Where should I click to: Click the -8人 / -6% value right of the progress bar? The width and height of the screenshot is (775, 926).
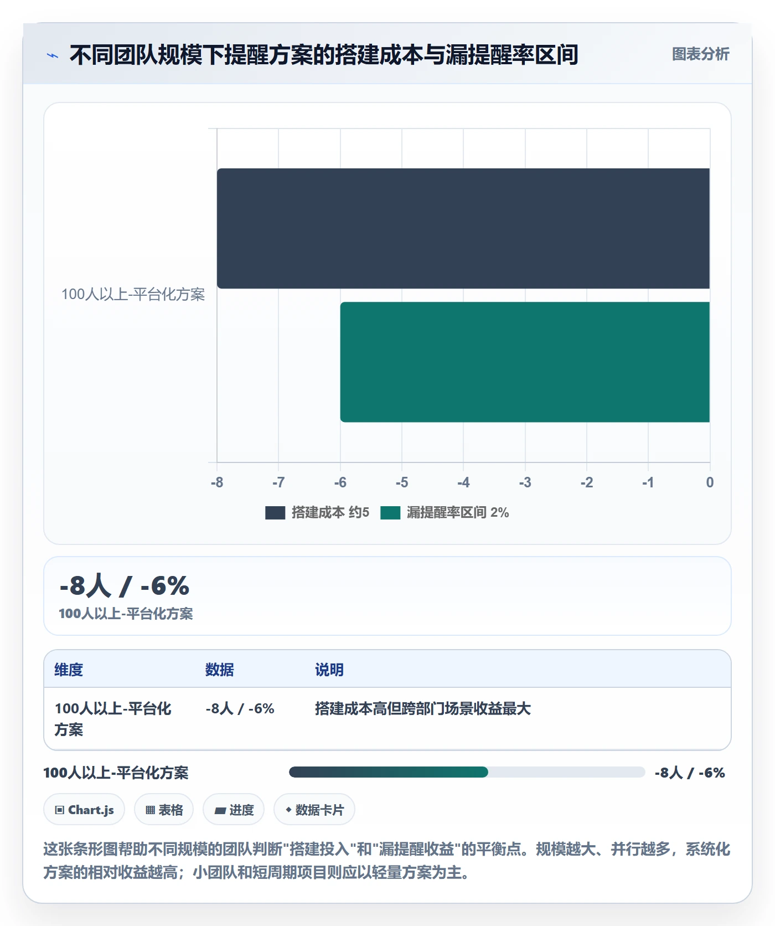(x=690, y=773)
